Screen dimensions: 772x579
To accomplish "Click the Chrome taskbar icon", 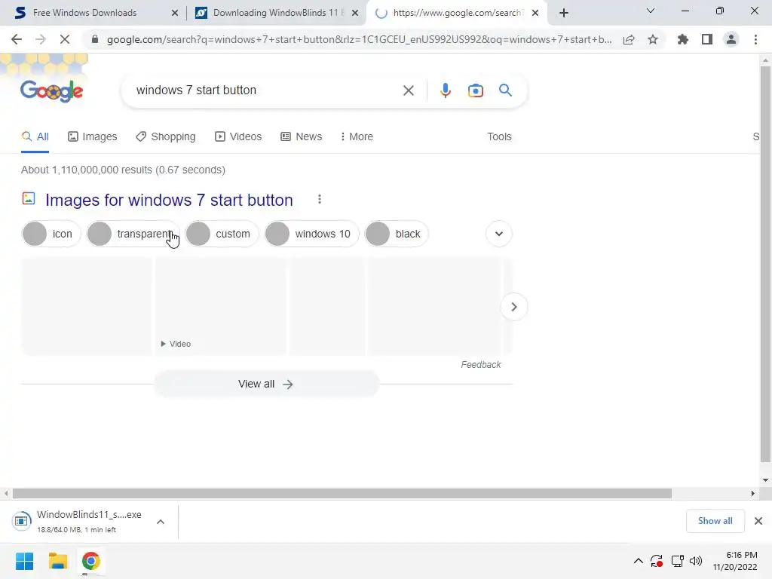I will point(90,561).
